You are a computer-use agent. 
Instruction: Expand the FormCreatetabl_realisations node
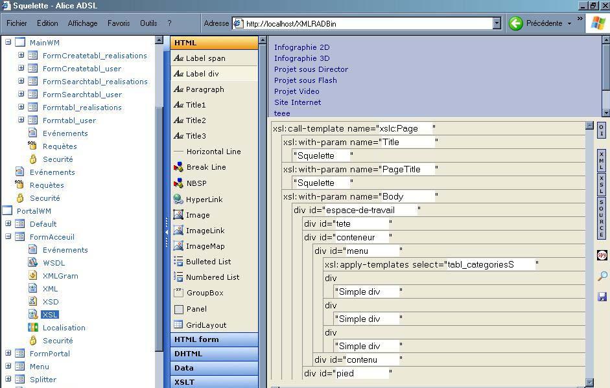pos(21,56)
